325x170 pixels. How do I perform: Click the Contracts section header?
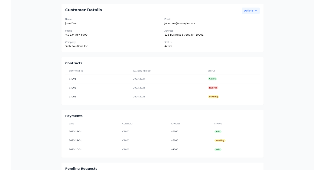click(x=74, y=63)
